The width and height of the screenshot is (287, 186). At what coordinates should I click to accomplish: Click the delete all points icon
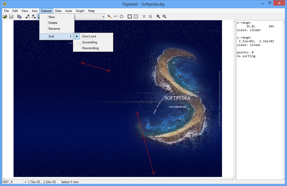click(150, 16)
